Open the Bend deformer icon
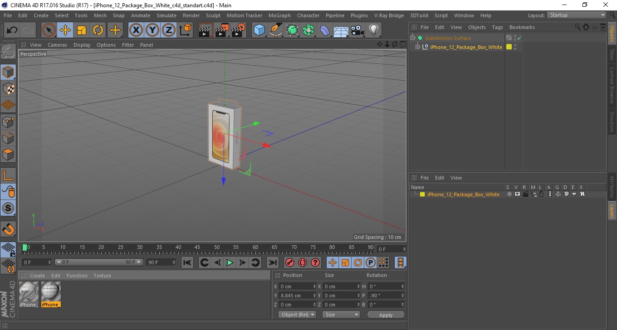Image resolution: width=617 pixels, height=330 pixels. click(325, 30)
